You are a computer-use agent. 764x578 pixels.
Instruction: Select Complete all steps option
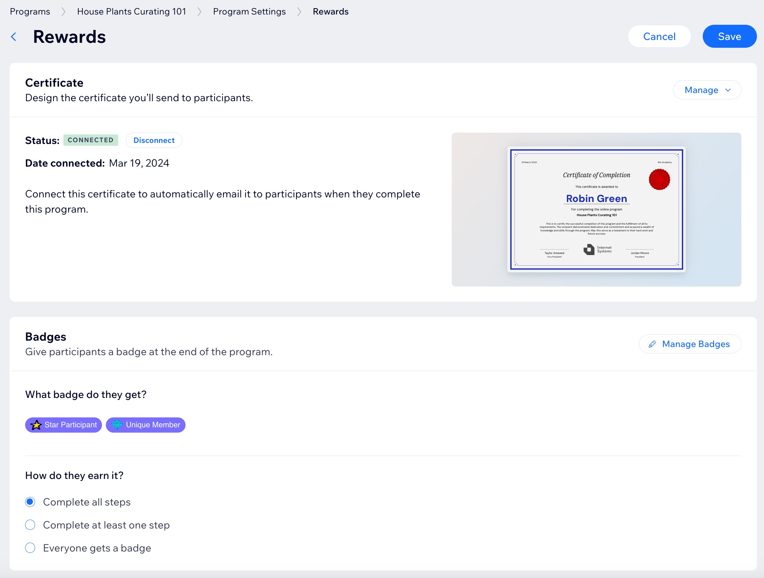(30, 502)
